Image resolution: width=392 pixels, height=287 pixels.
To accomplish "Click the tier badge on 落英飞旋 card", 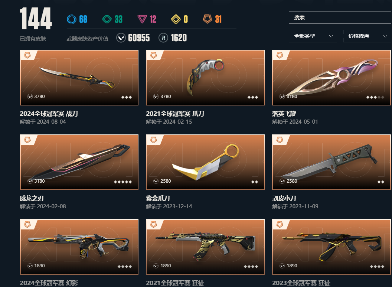I will click(x=280, y=55).
